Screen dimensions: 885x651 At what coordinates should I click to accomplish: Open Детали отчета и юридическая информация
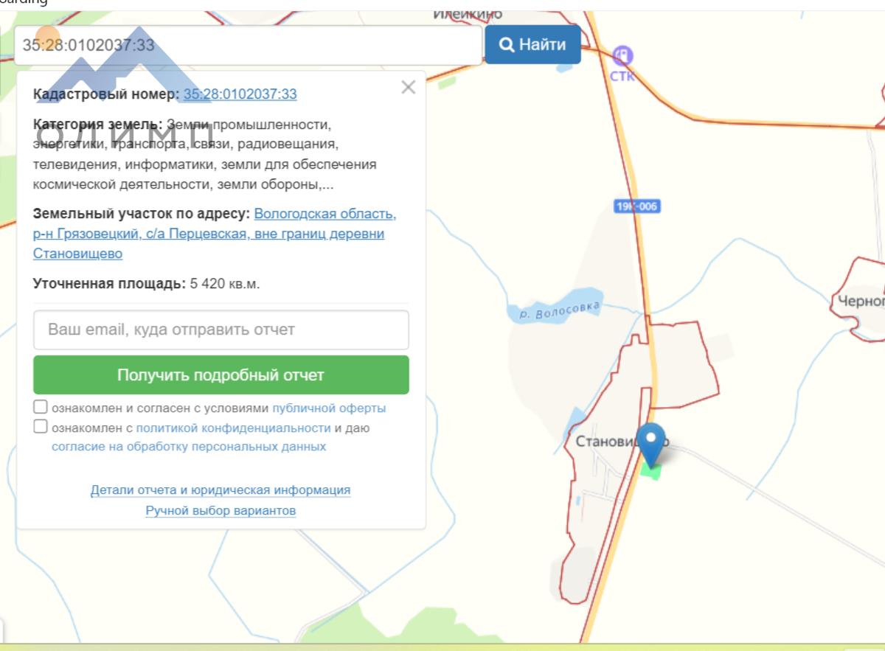pos(221,490)
